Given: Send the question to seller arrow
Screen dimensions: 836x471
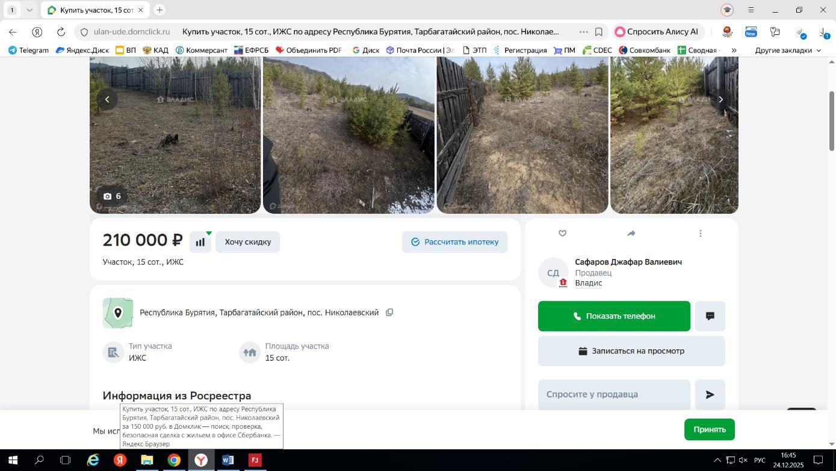Looking at the screenshot, I should pyautogui.click(x=710, y=395).
